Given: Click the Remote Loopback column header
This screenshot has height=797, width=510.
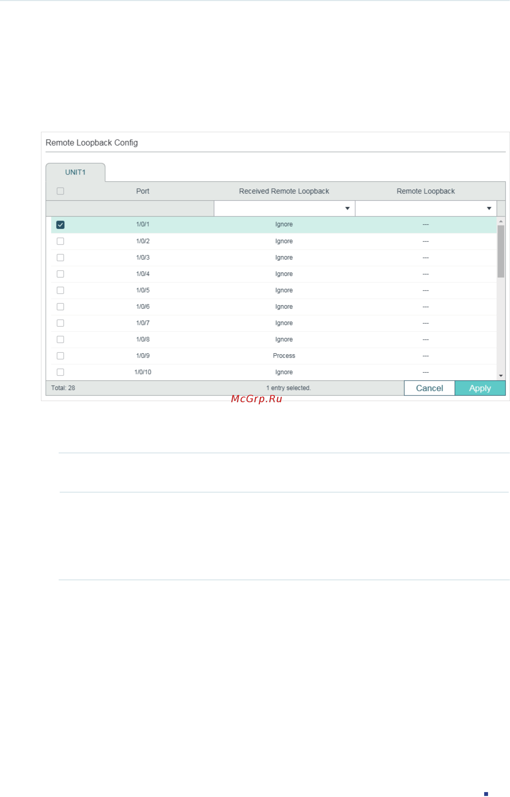Looking at the screenshot, I should coord(426,191).
